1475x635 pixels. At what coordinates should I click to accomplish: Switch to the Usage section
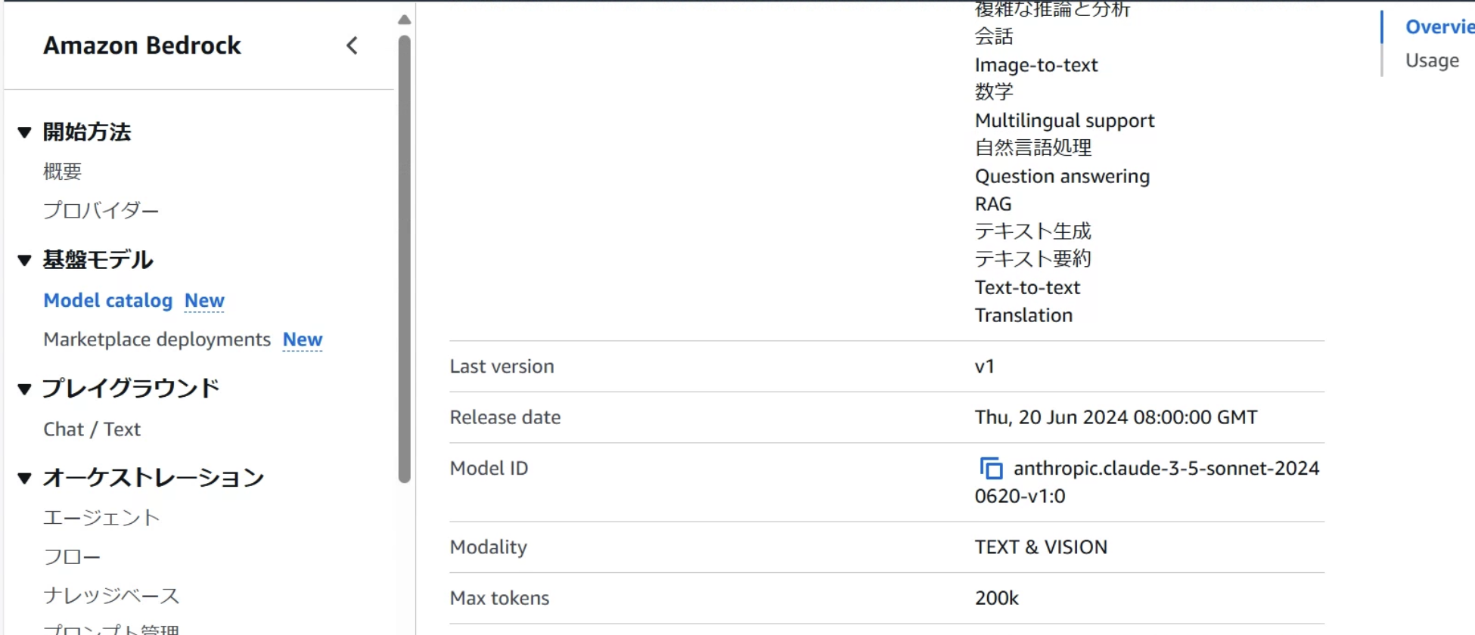1432,60
